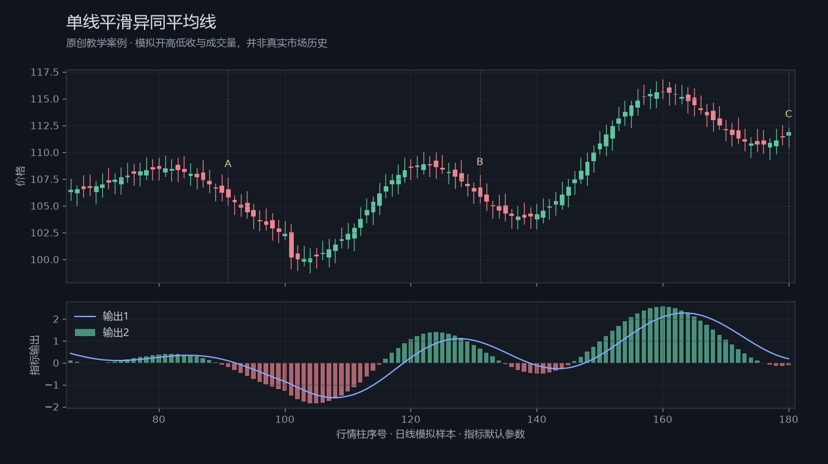
Task: Click the blue line sample for 输出1
Action: pos(84,316)
